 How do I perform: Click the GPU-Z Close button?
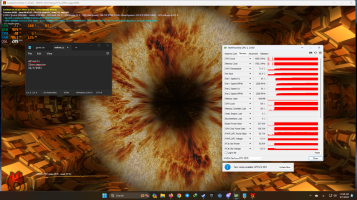click(x=315, y=158)
